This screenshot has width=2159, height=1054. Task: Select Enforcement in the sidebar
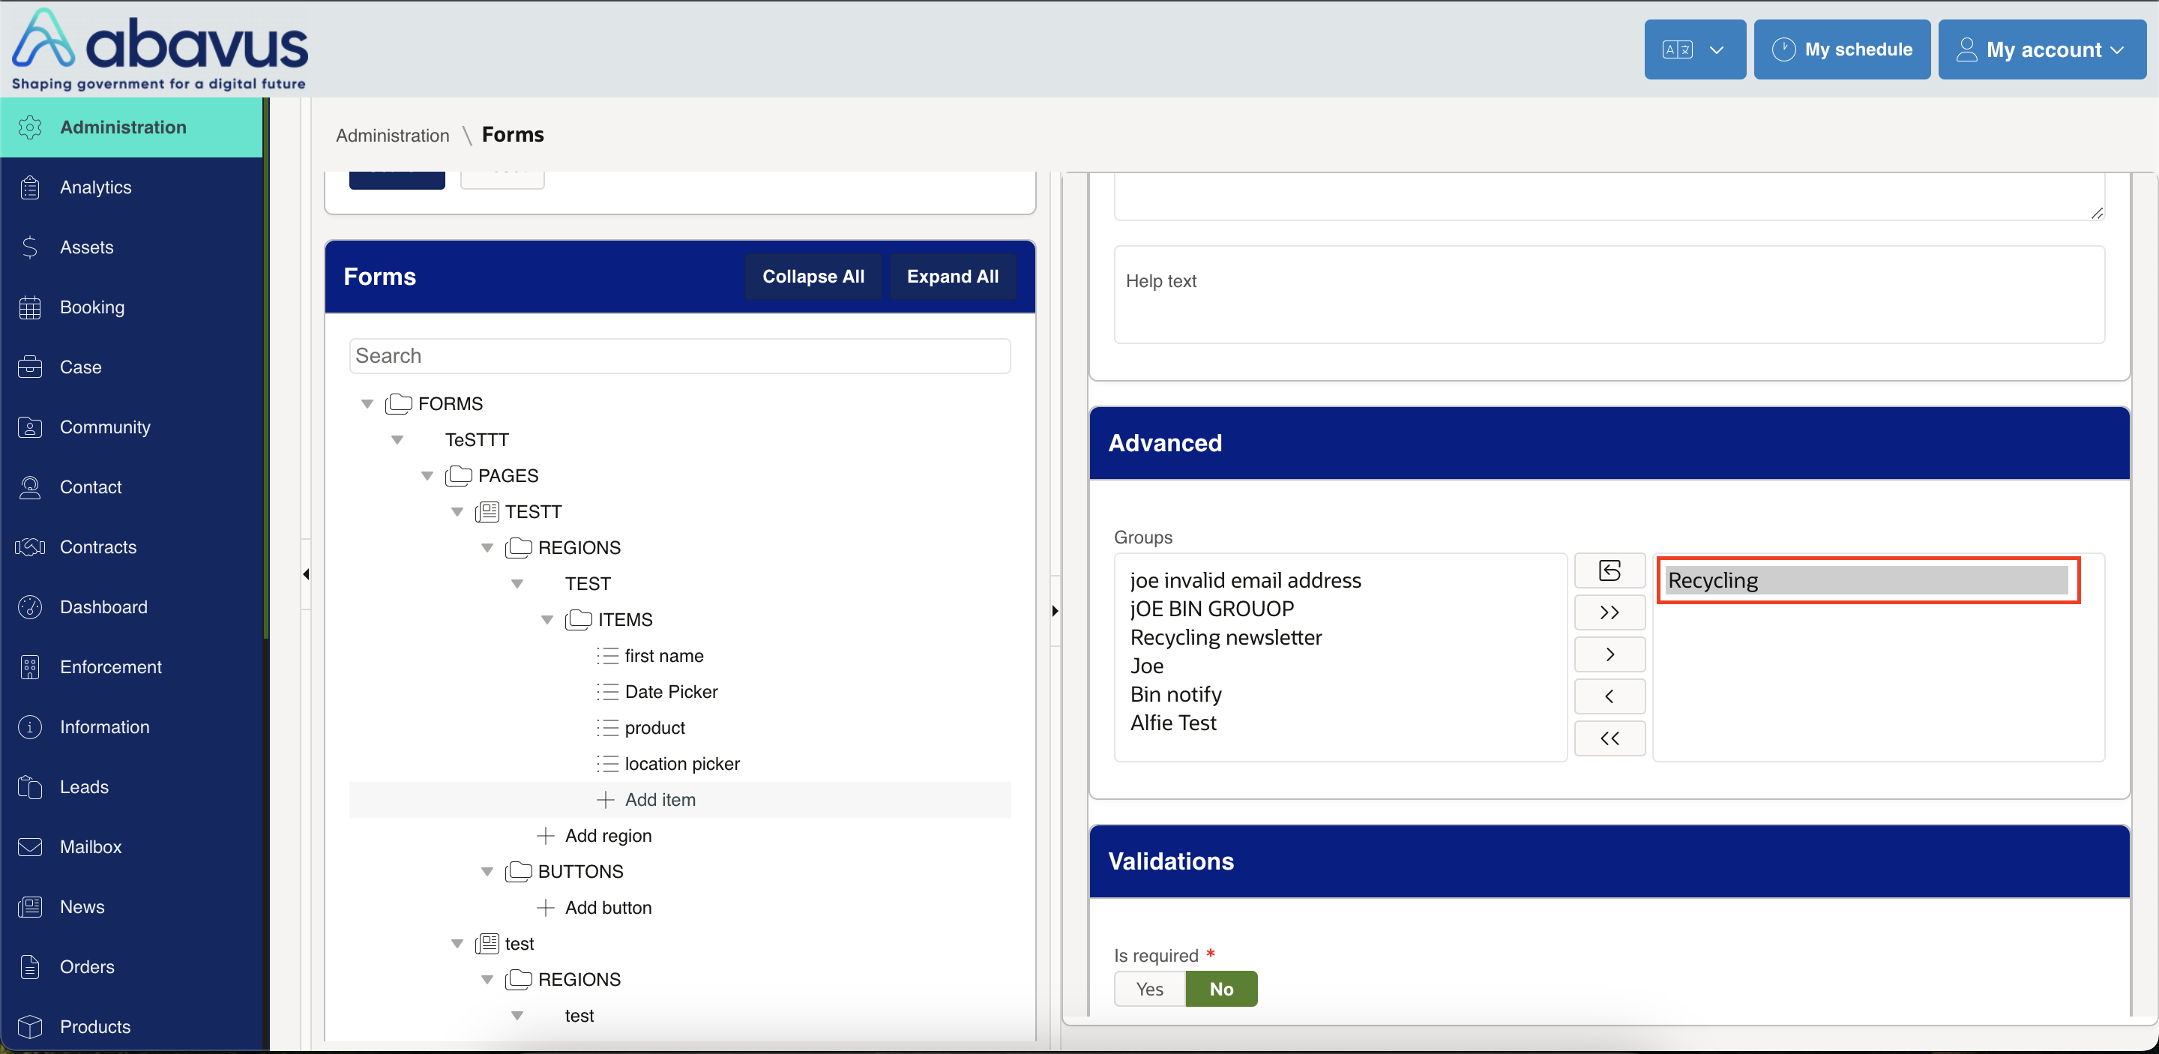point(111,667)
